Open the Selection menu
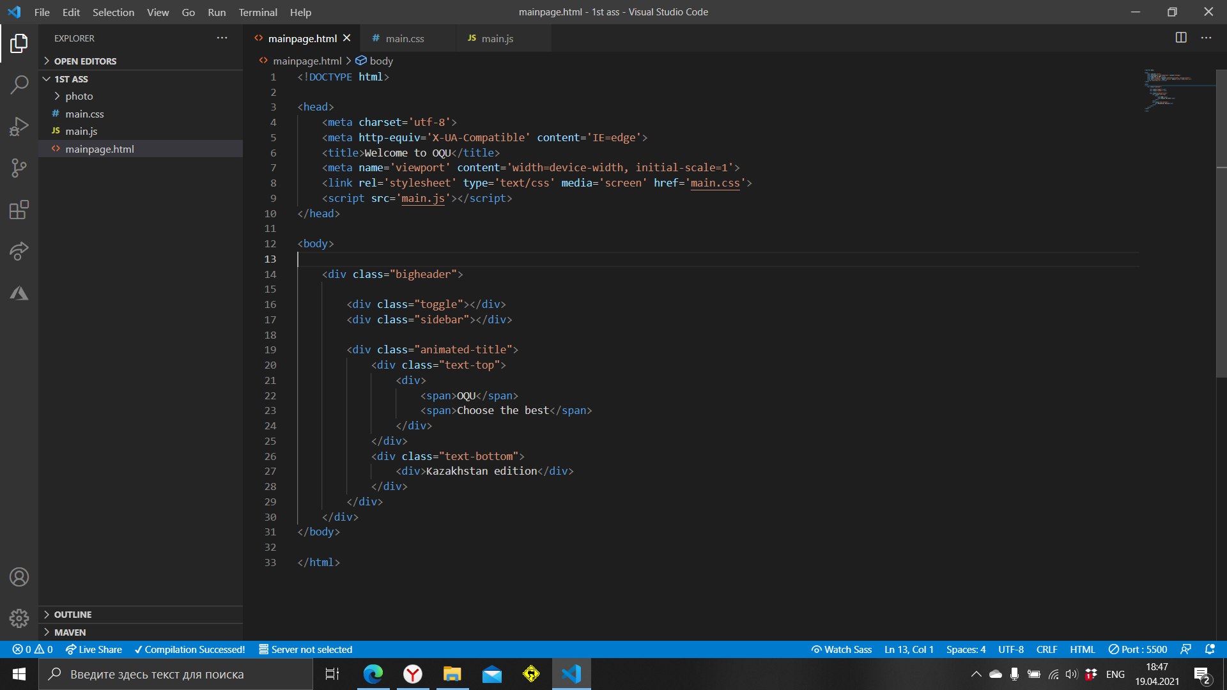Image resolution: width=1227 pixels, height=690 pixels. point(113,12)
